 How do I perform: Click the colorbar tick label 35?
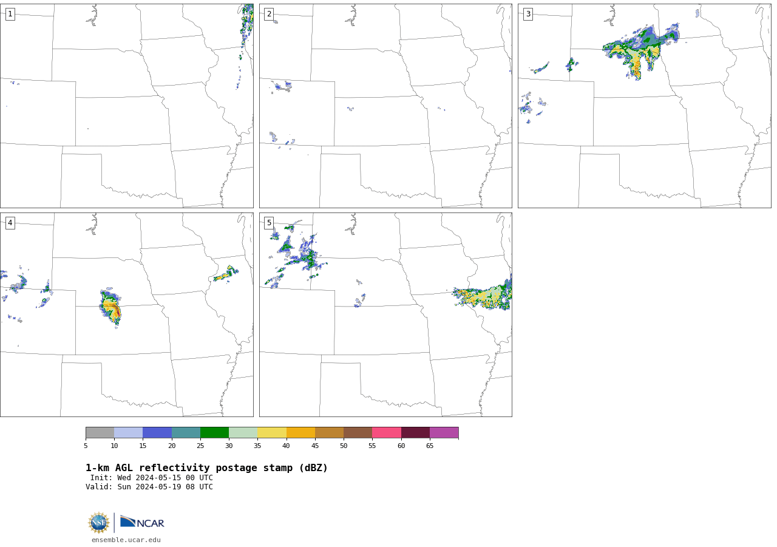(257, 446)
